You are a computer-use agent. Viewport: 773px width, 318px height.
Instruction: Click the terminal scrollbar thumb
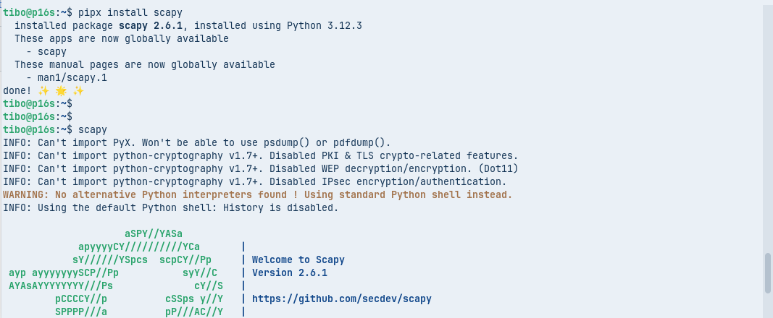768,273
